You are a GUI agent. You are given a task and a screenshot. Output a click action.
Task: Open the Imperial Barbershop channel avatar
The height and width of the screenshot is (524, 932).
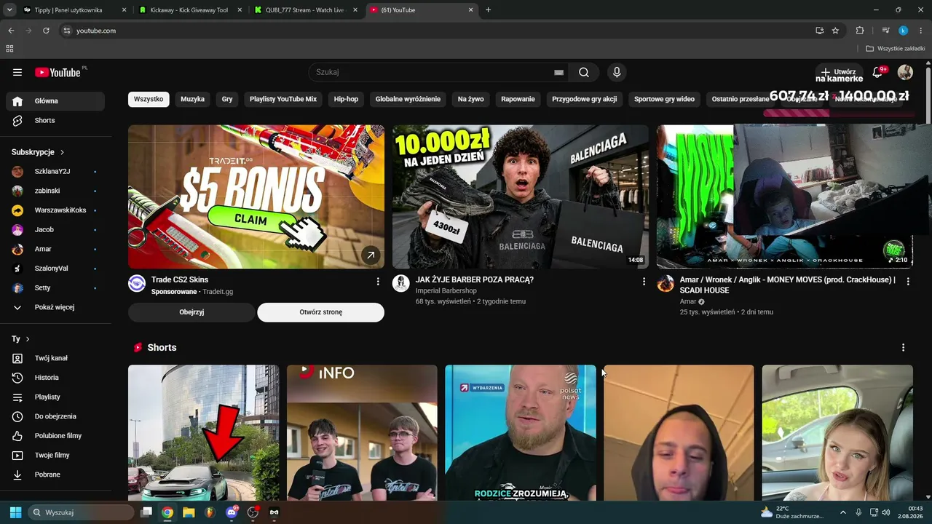coord(401,283)
